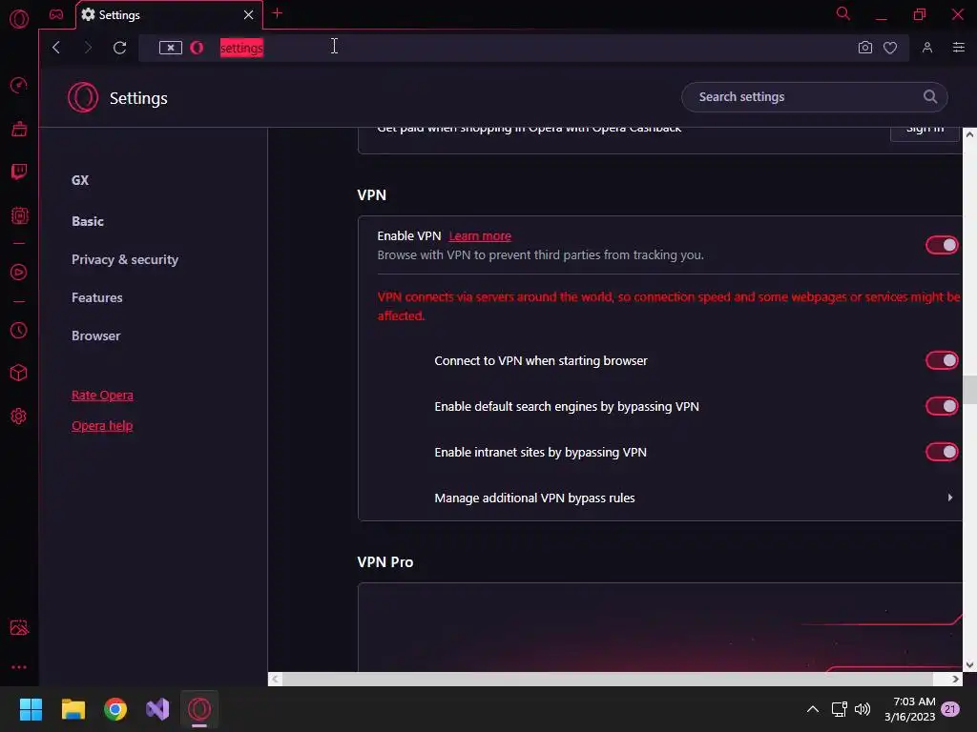
Task: Toggle default search engines bypassing VPN
Action: (942, 406)
